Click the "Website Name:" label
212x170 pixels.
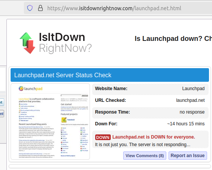111,89
